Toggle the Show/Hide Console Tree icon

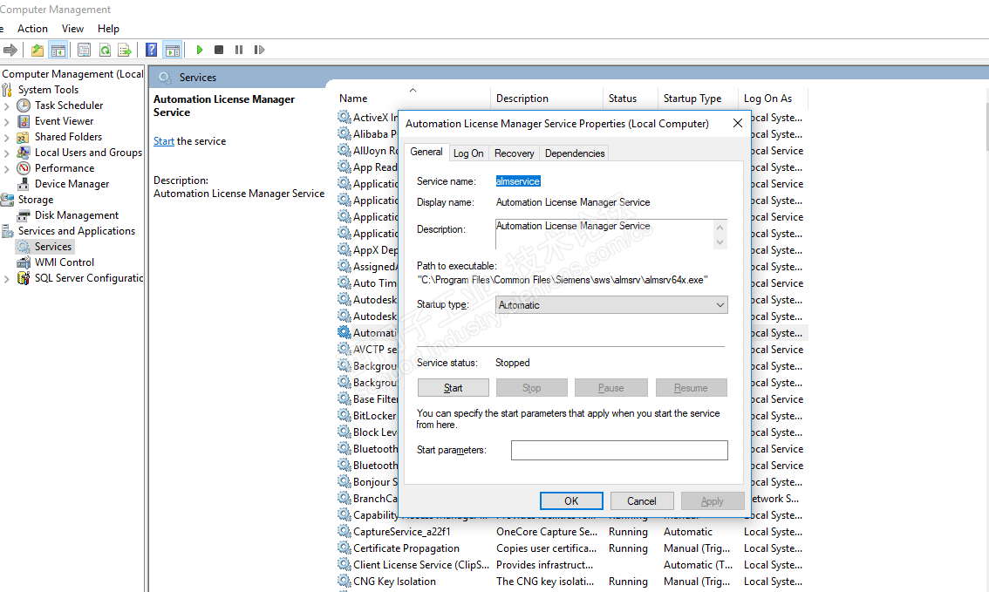58,50
